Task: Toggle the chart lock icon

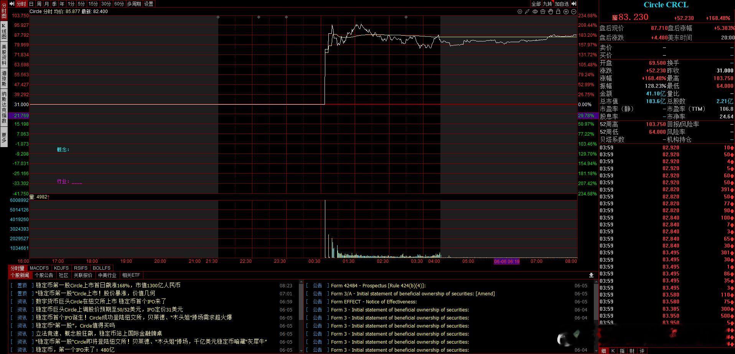Action: 558,11
